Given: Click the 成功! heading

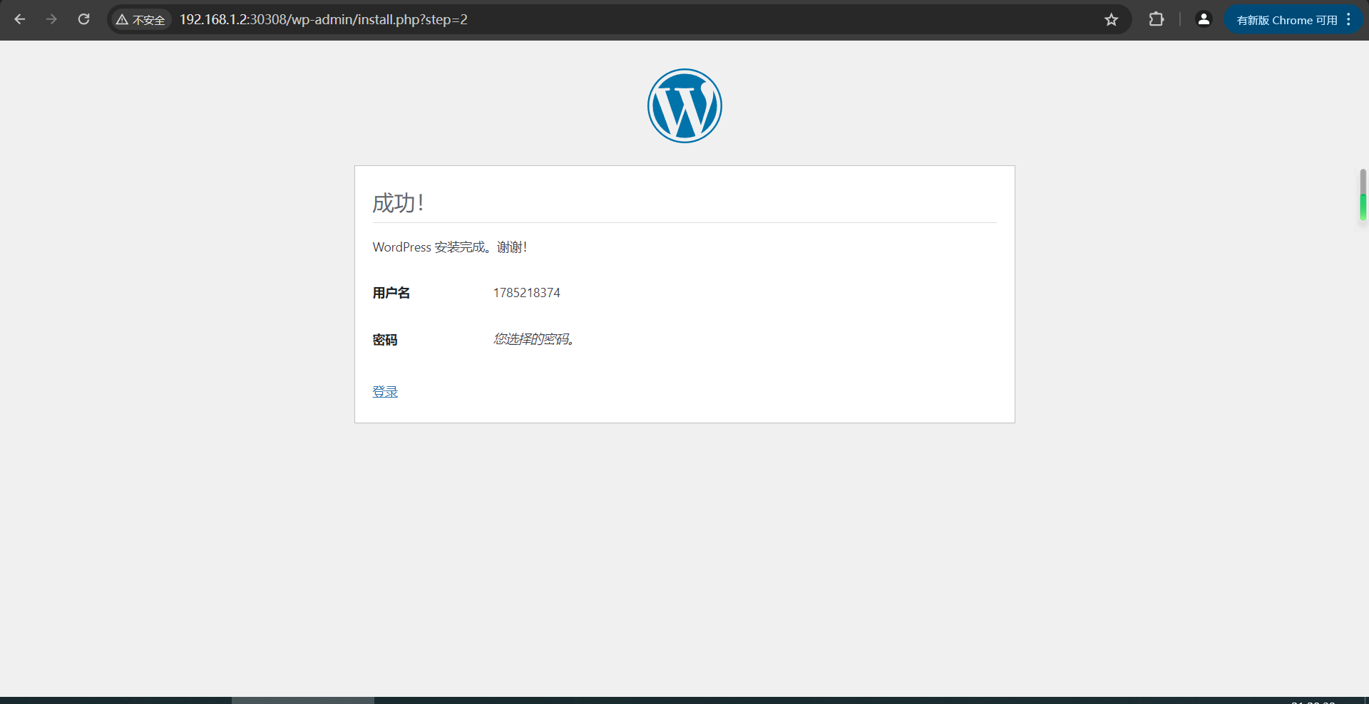Looking at the screenshot, I should click(398, 203).
